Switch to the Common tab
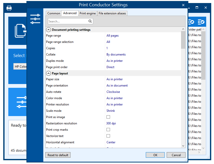The height and width of the screenshot is (164, 214). coord(53,13)
